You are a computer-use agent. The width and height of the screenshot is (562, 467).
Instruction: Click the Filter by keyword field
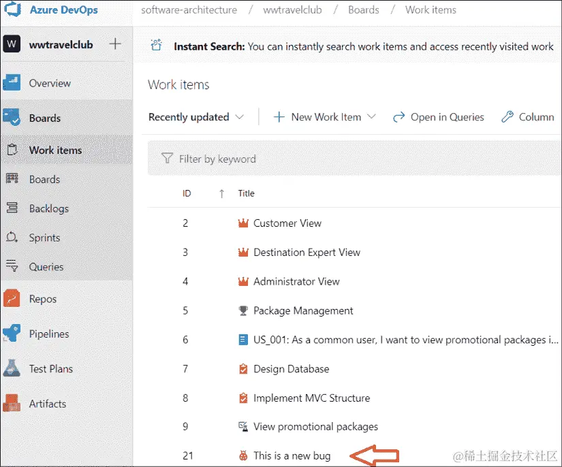coord(354,158)
